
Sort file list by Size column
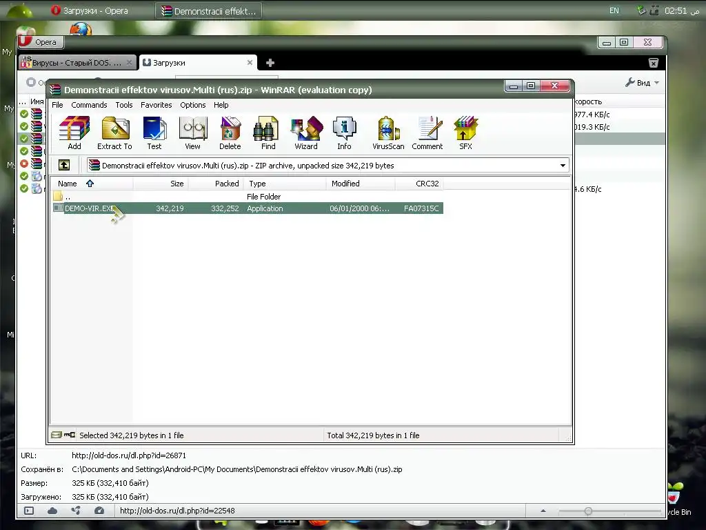click(161, 184)
